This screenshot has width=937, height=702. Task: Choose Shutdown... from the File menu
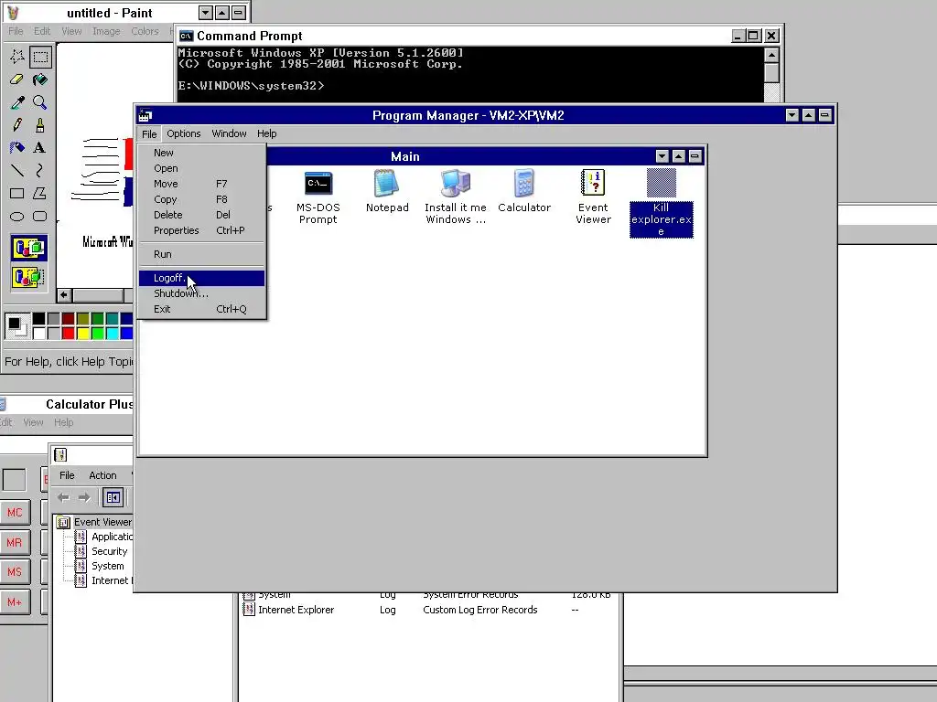pos(201,293)
